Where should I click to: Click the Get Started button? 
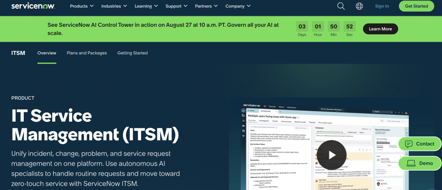click(x=417, y=6)
